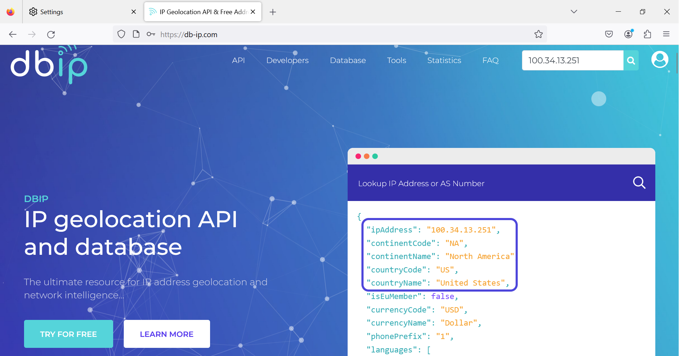The width and height of the screenshot is (679, 356).
Task: Select the currencyCode value USD
Action: [452, 310]
